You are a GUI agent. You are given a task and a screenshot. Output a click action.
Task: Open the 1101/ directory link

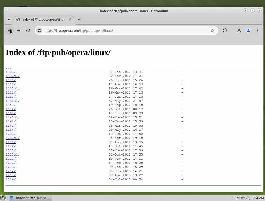[11, 80]
